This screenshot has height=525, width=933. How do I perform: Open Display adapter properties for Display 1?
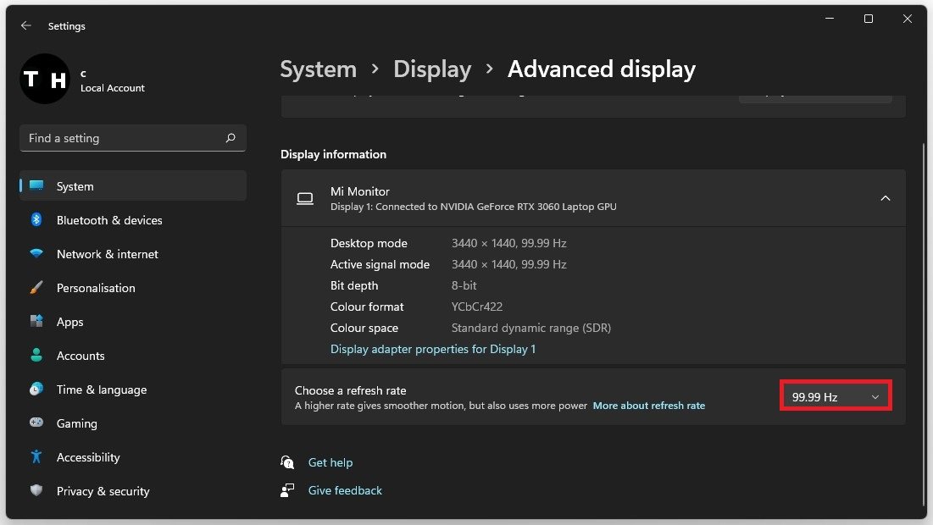pyautogui.click(x=433, y=349)
